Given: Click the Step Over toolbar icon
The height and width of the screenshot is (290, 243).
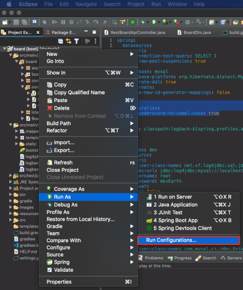Looking at the screenshot, I should 96,22.
